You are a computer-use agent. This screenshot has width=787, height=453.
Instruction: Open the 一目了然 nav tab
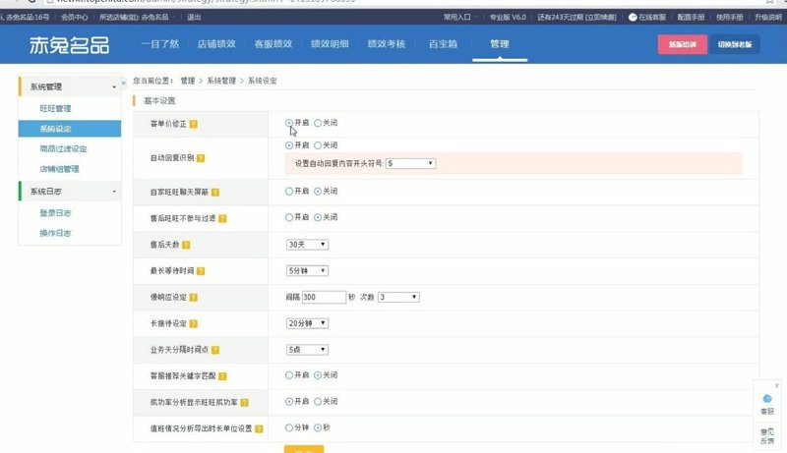[160, 44]
